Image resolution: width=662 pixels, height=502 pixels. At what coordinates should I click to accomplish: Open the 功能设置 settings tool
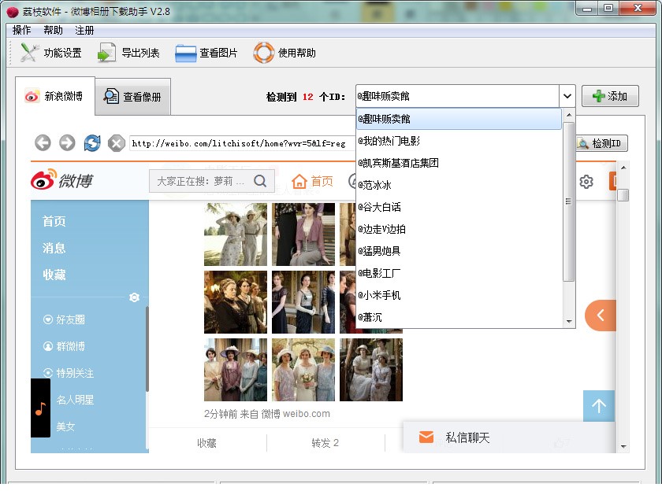(x=50, y=53)
